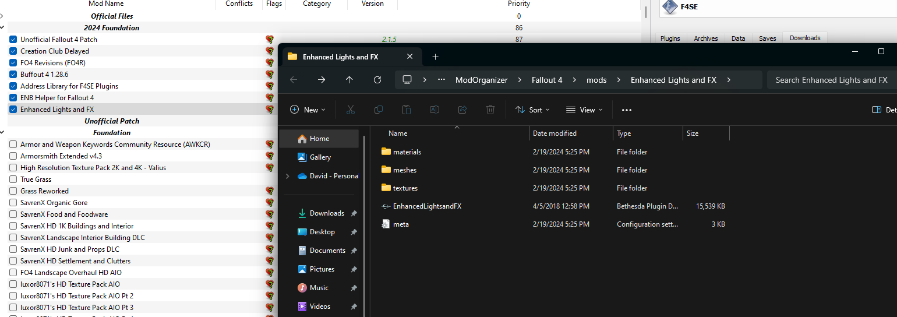The height and width of the screenshot is (317, 897).
Task: Sort mod list by Priority column header
Action: [x=518, y=4]
